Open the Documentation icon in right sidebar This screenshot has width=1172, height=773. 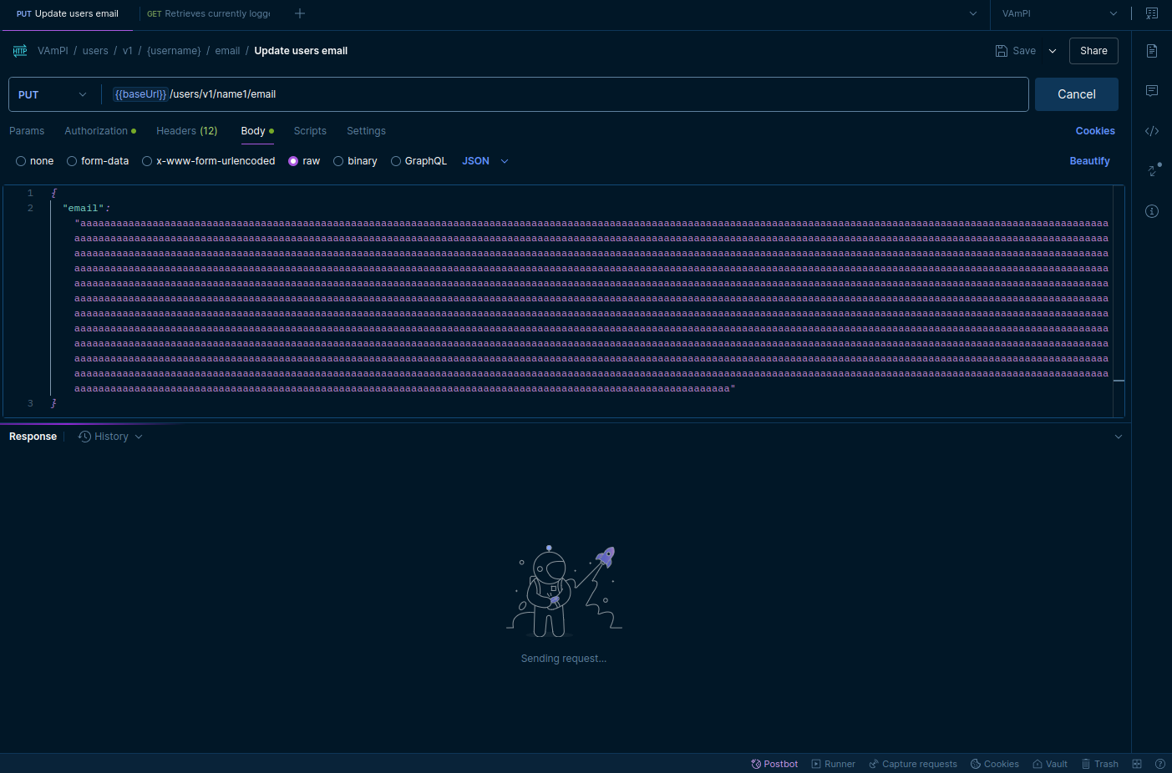point(1152,51)
